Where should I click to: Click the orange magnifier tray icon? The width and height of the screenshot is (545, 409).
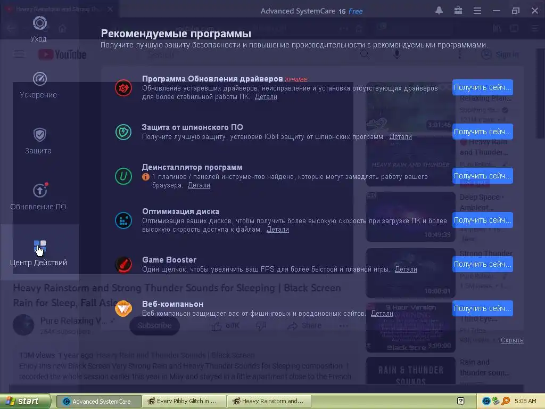tap(506, 402)
